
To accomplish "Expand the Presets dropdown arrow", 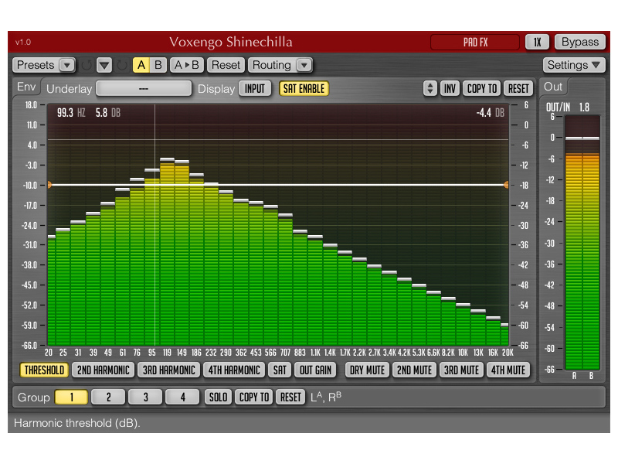I will point(67,65).
